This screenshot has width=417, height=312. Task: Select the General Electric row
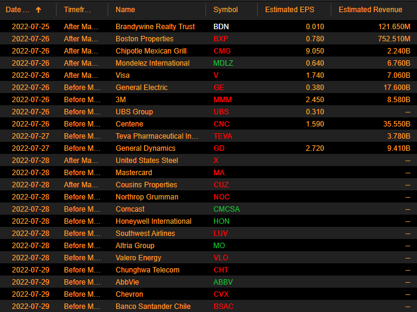[141, 88]
